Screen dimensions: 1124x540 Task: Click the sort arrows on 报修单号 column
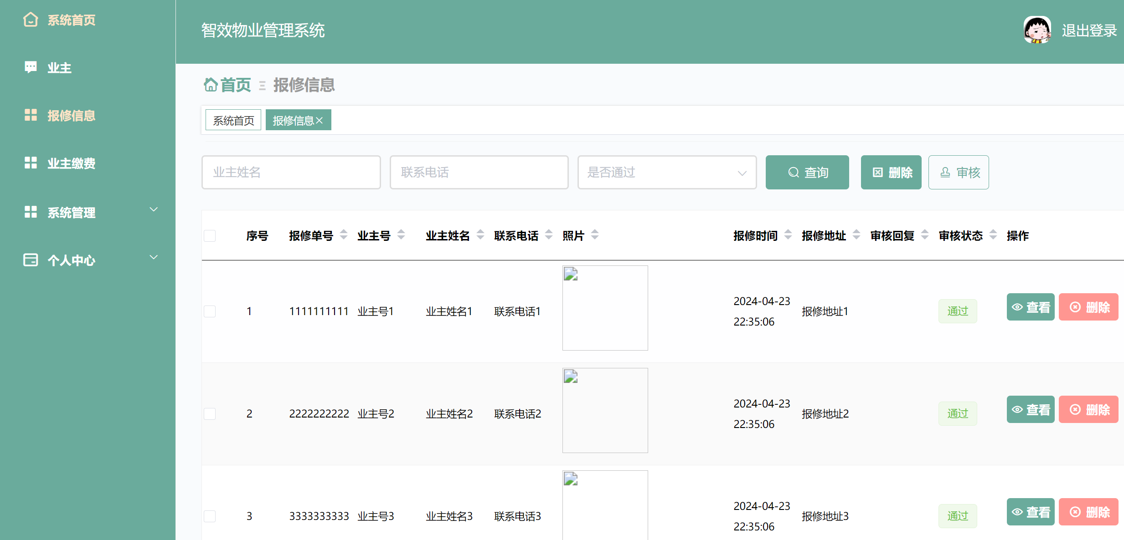pyautogui.click(x=344, y=235)
